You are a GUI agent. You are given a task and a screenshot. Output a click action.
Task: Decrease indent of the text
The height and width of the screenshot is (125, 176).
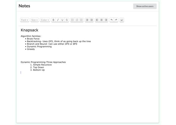point(87,20)
